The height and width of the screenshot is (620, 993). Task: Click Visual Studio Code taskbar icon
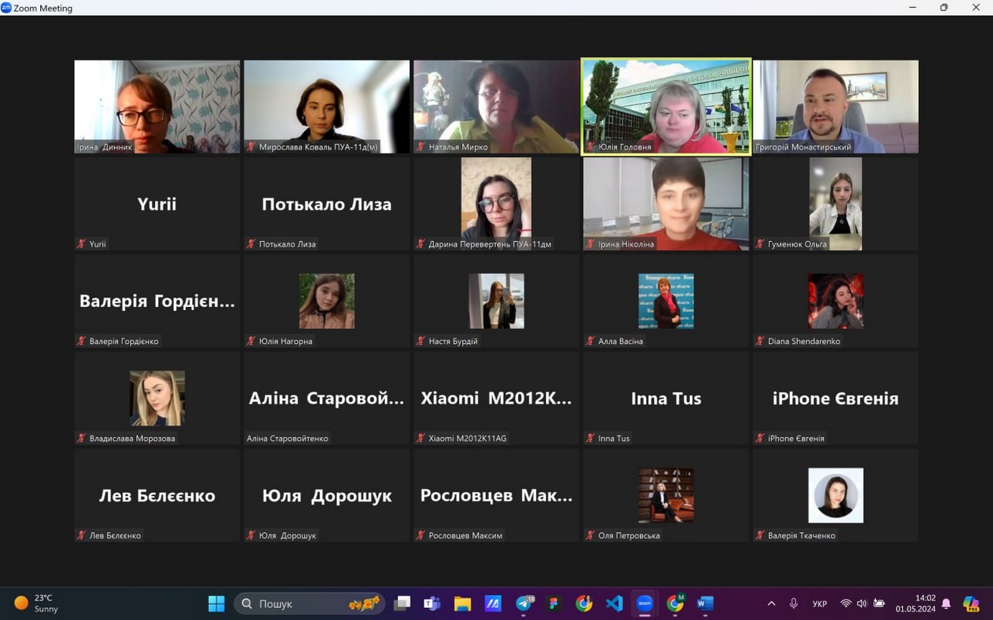614,603
